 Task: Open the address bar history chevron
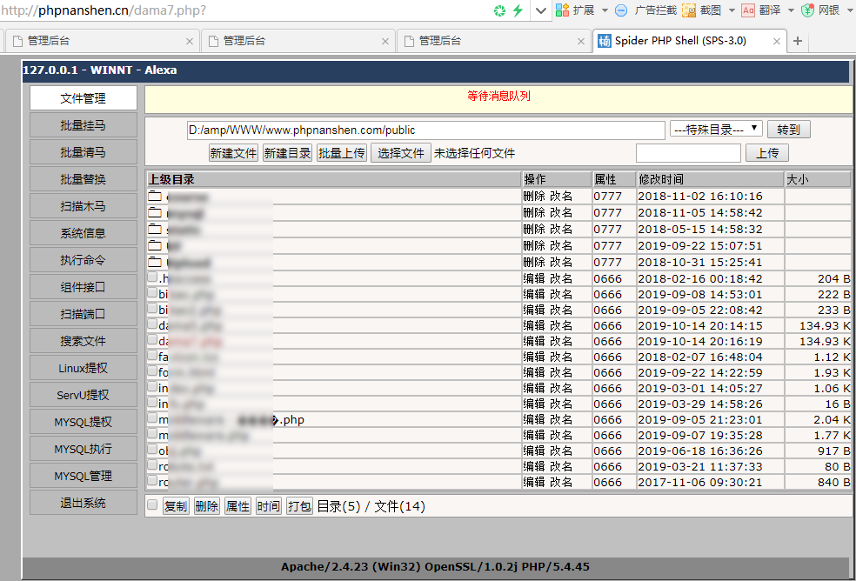pos(540,10)
